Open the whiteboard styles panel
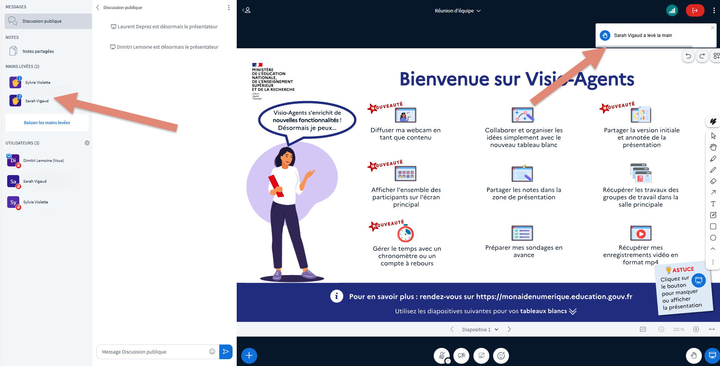720x366 pixels. point(713,121)
